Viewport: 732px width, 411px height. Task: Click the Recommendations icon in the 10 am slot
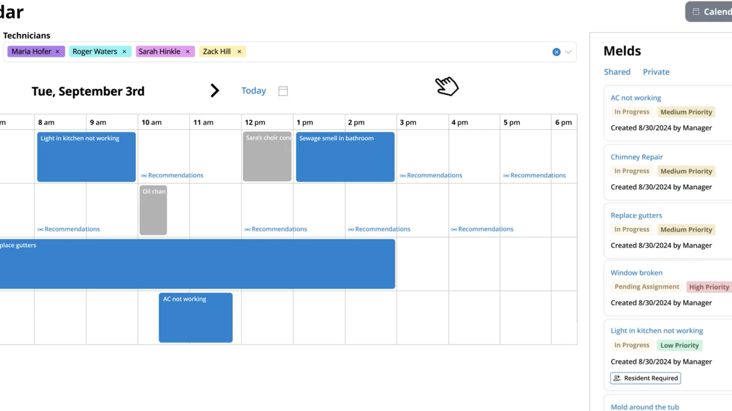click(x=144, y=175)
